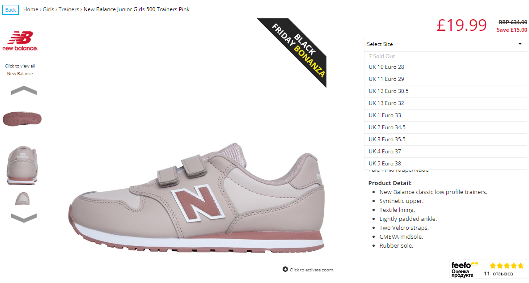Click to view all New Balance link
Screen dimensions: 529x283
[20, 70]
